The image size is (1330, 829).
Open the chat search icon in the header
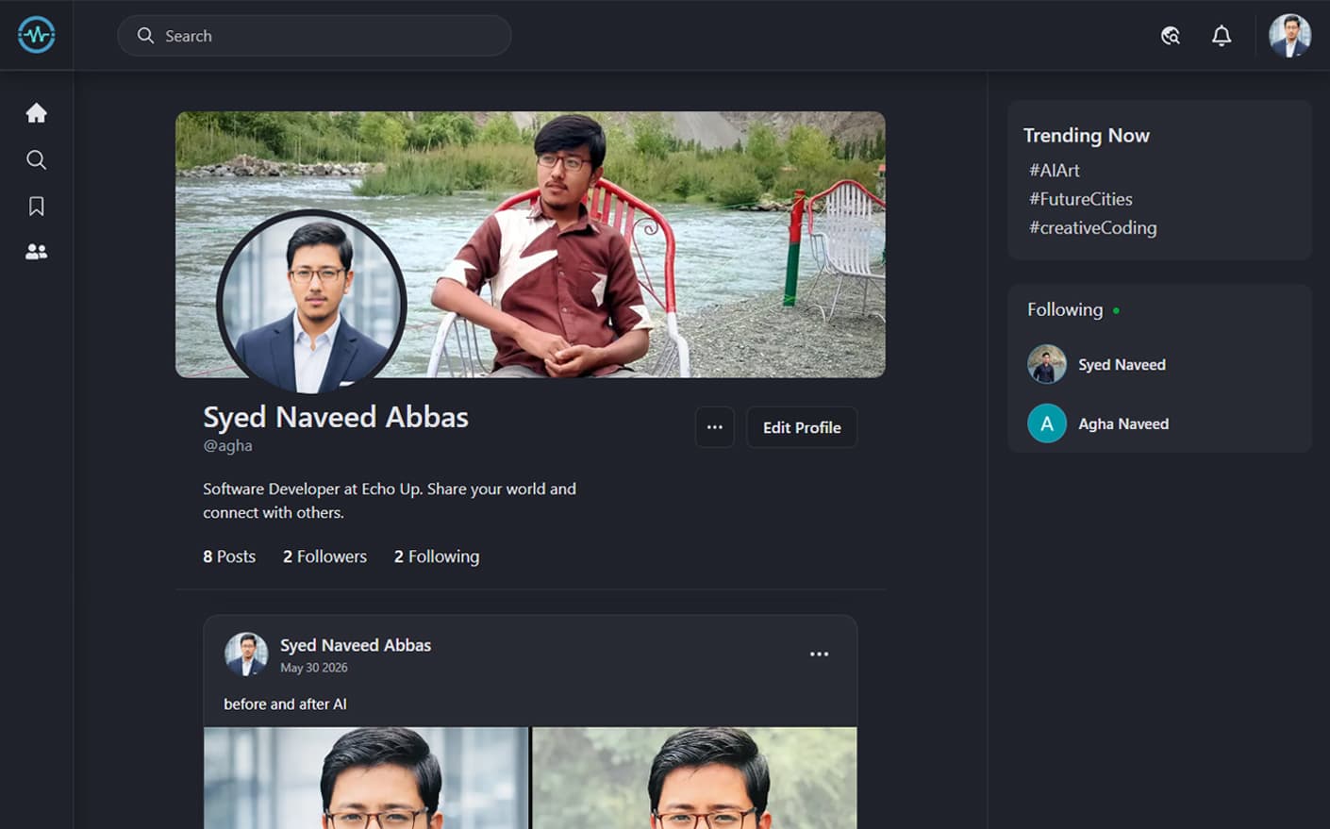1171,36
